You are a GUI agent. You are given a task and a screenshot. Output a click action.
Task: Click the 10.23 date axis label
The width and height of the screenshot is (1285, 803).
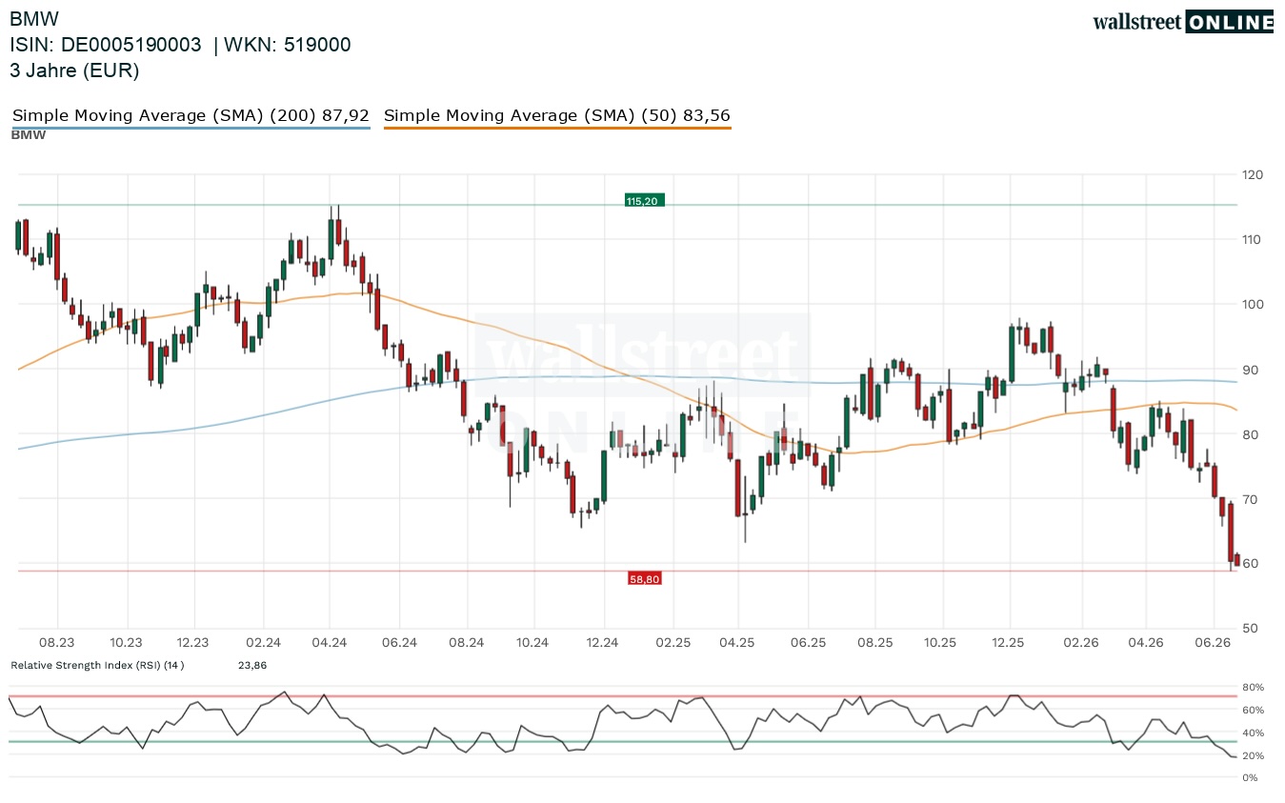pyautogui.click(x=126, y=643)
